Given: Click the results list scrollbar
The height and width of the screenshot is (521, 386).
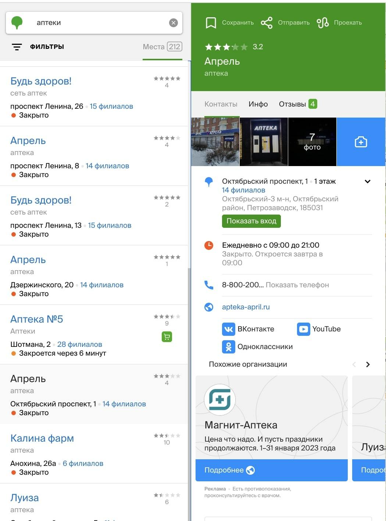Looking at the screenshot, I should [189, 394].
